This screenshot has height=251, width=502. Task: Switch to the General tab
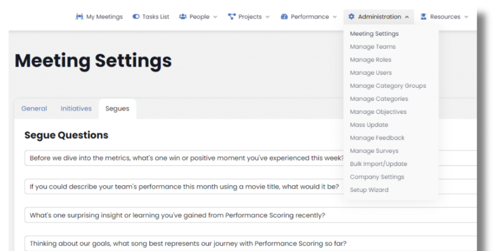point(34,109)
